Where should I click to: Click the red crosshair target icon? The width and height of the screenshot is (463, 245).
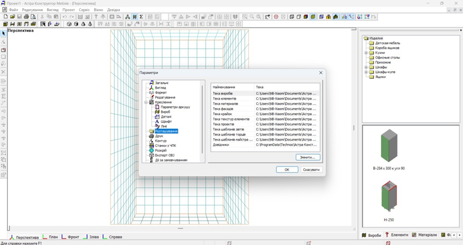276,17
